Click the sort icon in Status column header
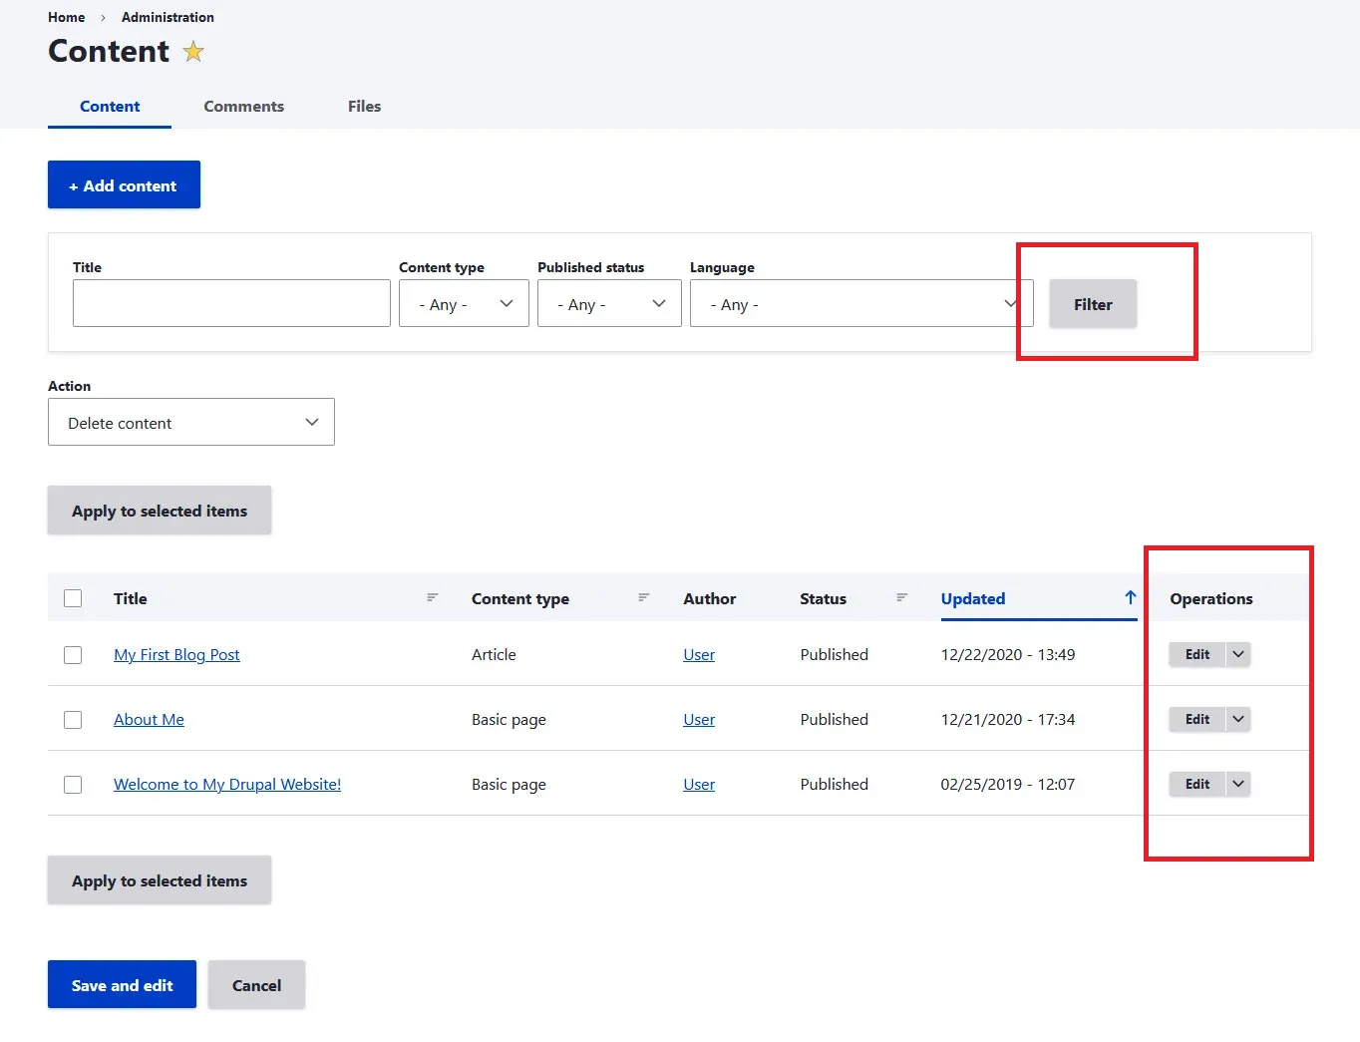Viewport: 1360px width, 1042px height. click(x=902, y=597)
